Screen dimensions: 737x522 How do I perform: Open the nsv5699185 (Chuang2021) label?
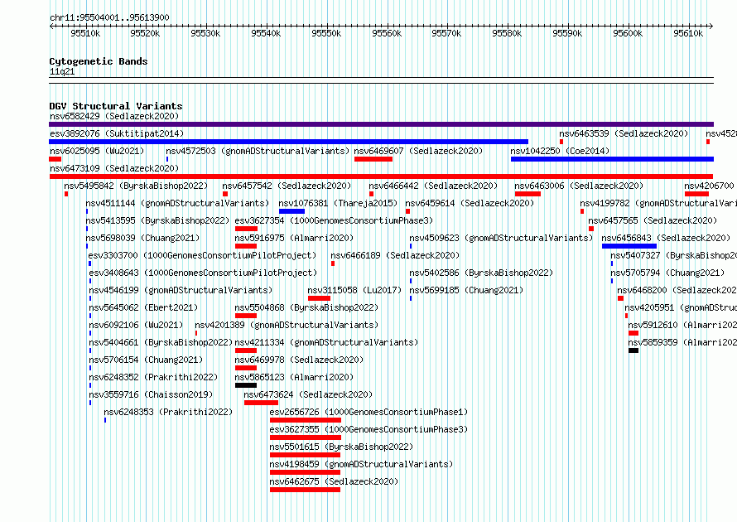tap(465, 290)
